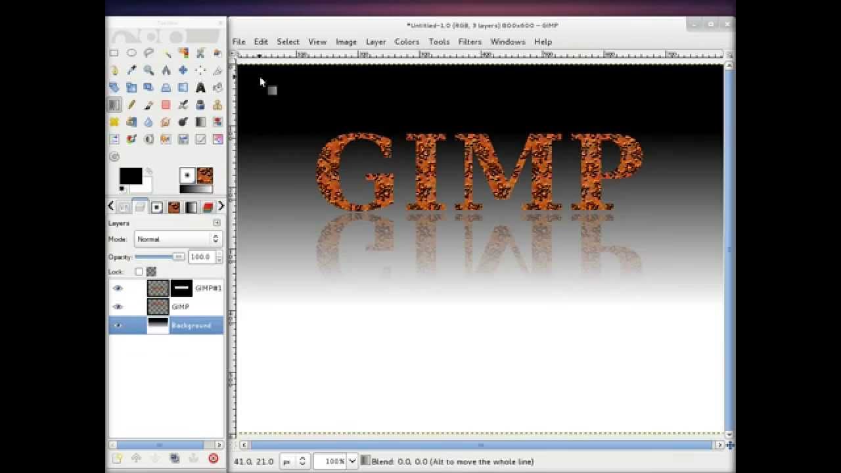Click the opacity value input field
The width and height of the screenshot is (841, 473).
click(201, 257)
